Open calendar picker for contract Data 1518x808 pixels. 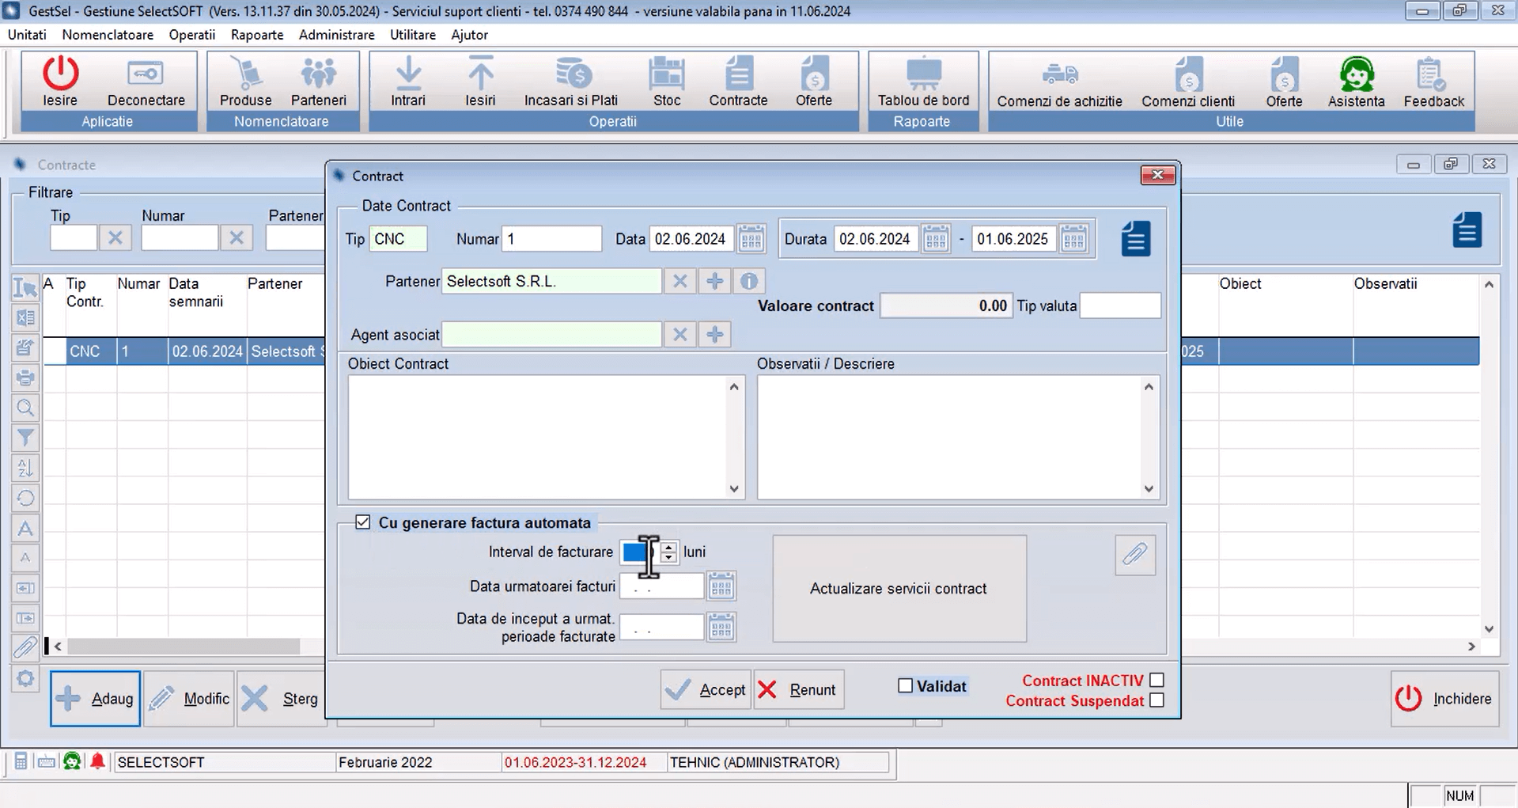pos(751,239)
